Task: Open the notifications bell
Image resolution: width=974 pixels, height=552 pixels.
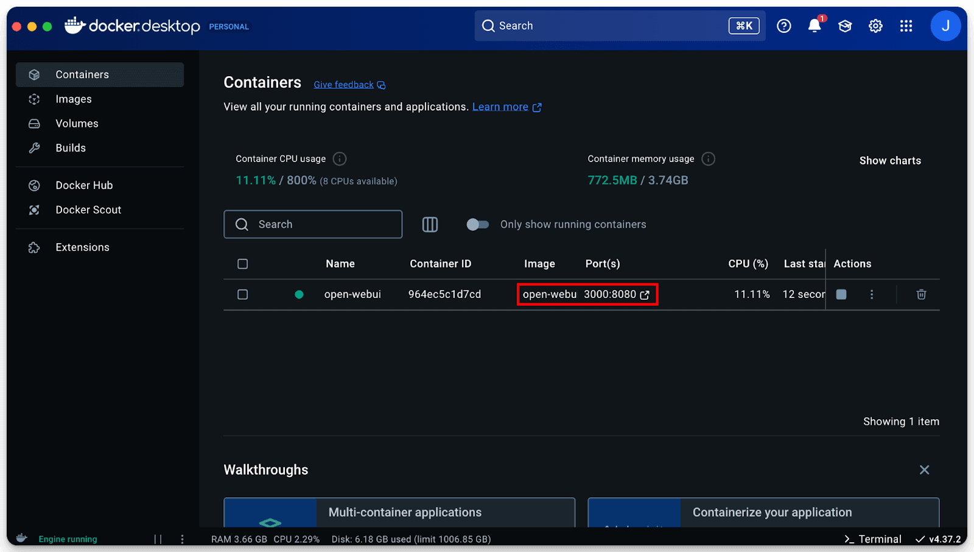Action: tap(815, 26)
